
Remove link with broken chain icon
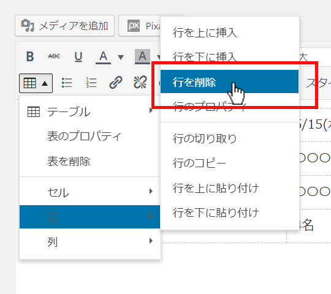click(140, 82)
